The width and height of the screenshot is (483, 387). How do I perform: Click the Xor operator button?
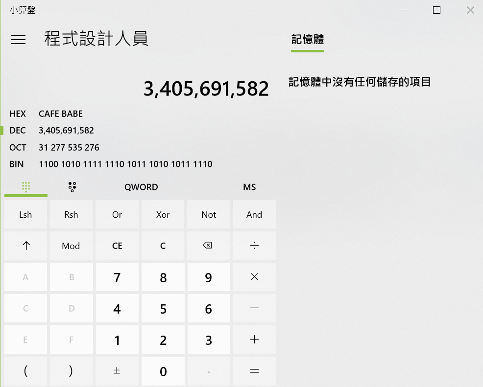click(x=163, y=214)
